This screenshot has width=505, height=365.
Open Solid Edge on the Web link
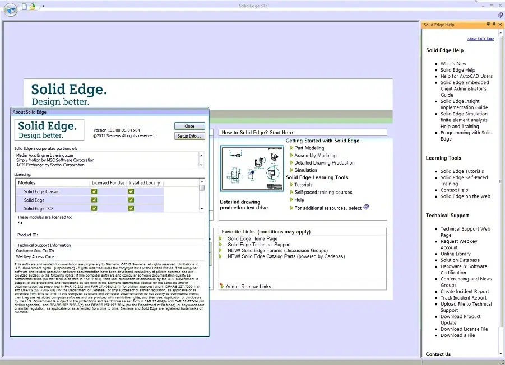[x=465, y=196]
